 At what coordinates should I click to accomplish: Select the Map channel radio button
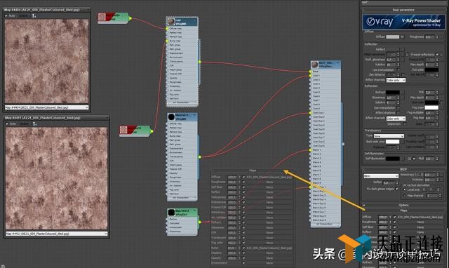[405, 195]
